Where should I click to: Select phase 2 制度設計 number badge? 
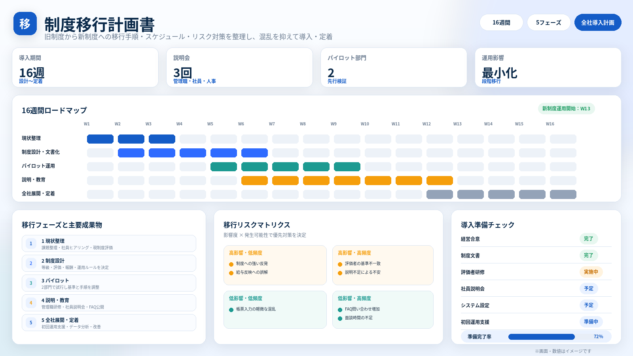(x=31, y=263)
